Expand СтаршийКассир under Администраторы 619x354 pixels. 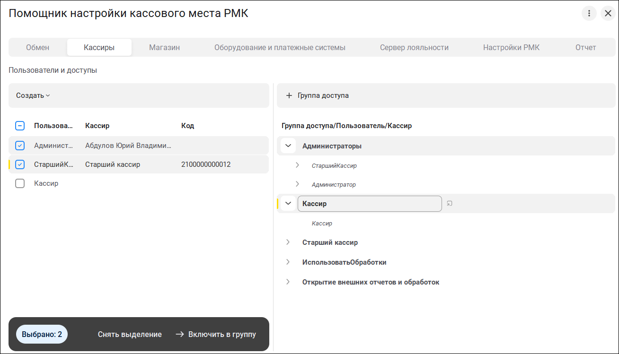(297, 165)
